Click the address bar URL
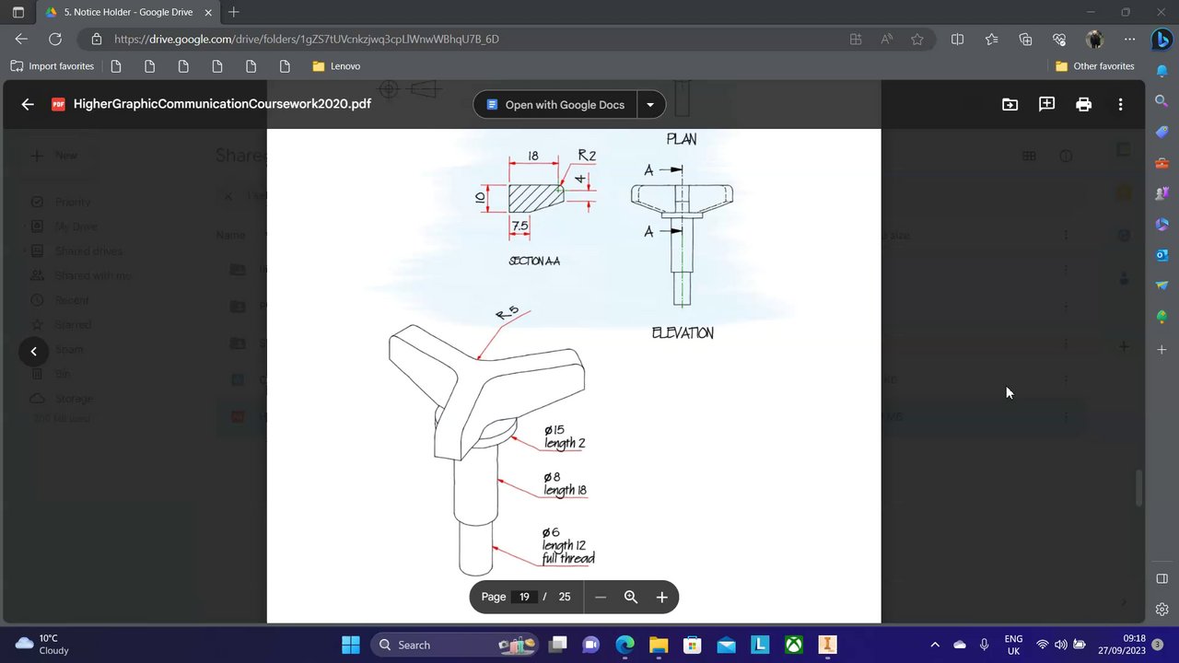Image resolution: width=1179 pixels, height=663 pixels. coord(307,39)
